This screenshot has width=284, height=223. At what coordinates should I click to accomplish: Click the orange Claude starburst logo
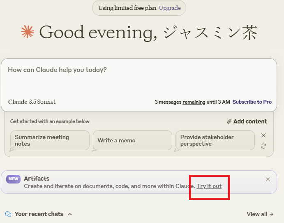(x=28, y=32)
